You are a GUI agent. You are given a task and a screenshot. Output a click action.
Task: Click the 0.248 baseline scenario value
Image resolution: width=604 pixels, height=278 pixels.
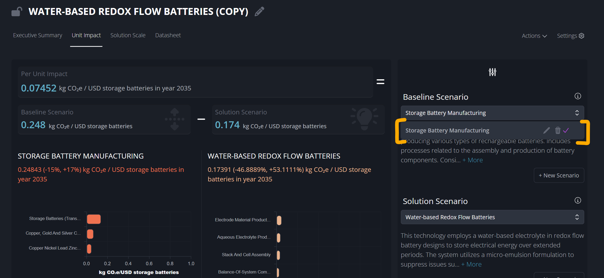(x=33, y=125)
